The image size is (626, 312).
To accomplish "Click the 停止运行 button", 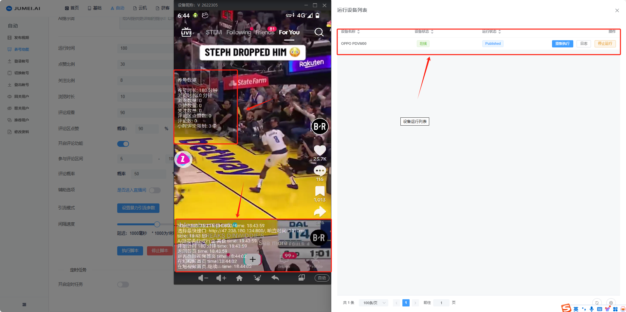I will pyautogui.click(x=605, y=43).
